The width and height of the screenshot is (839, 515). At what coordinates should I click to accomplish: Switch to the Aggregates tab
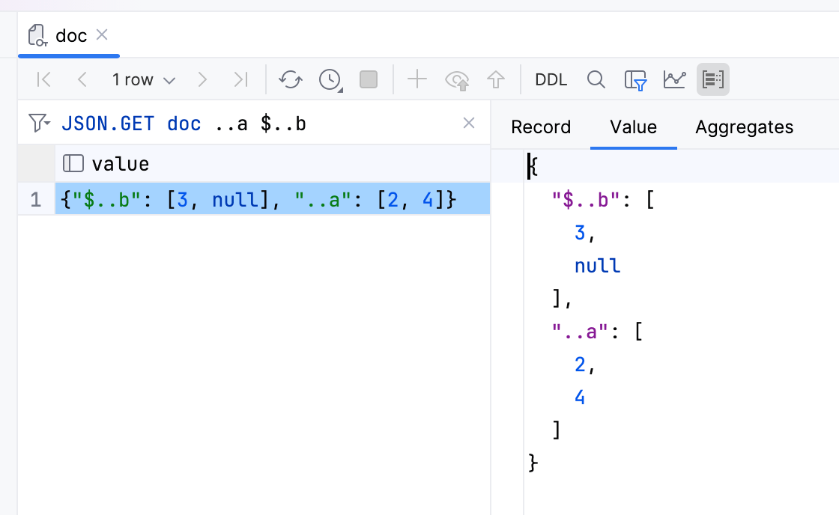click(x=744, y=127)
